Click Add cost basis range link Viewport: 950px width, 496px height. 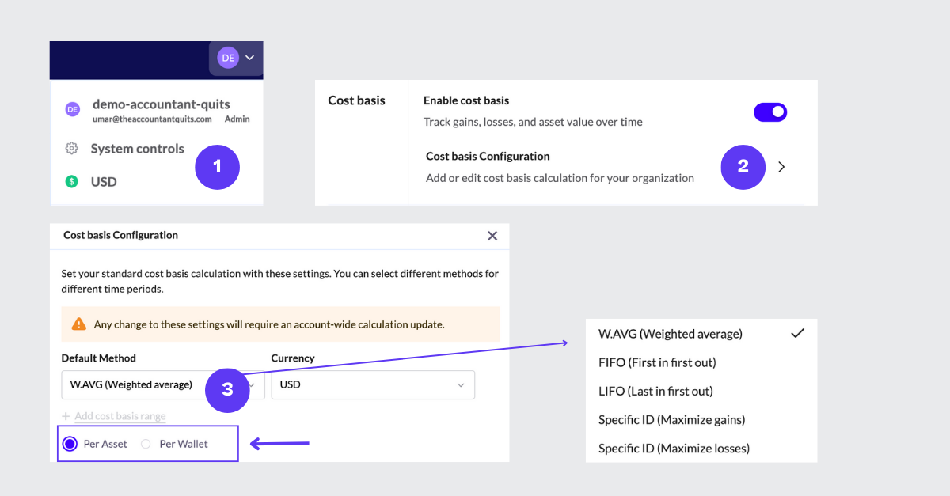(x=120, y=416)
